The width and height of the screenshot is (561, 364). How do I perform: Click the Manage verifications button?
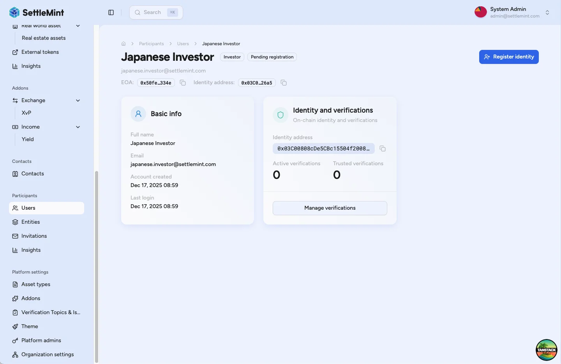click(x=330, y=208)
